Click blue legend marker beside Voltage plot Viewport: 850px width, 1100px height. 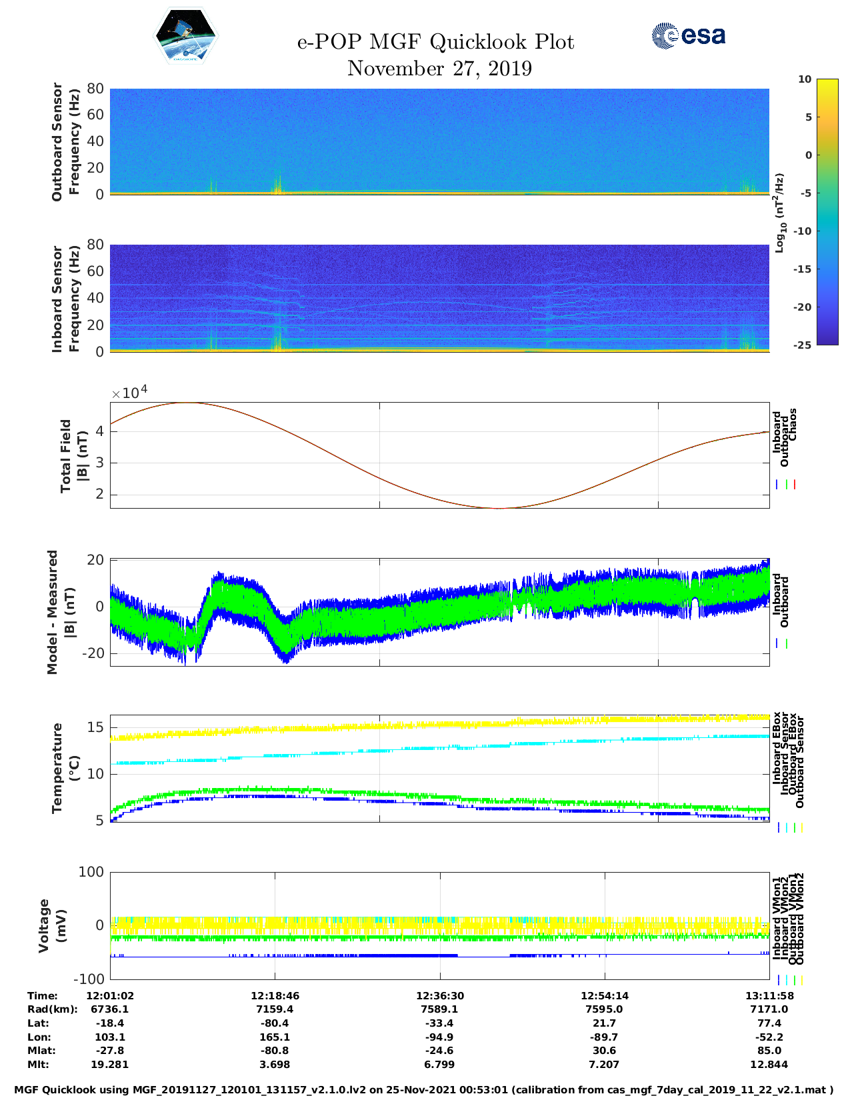[x=779, y=980]
